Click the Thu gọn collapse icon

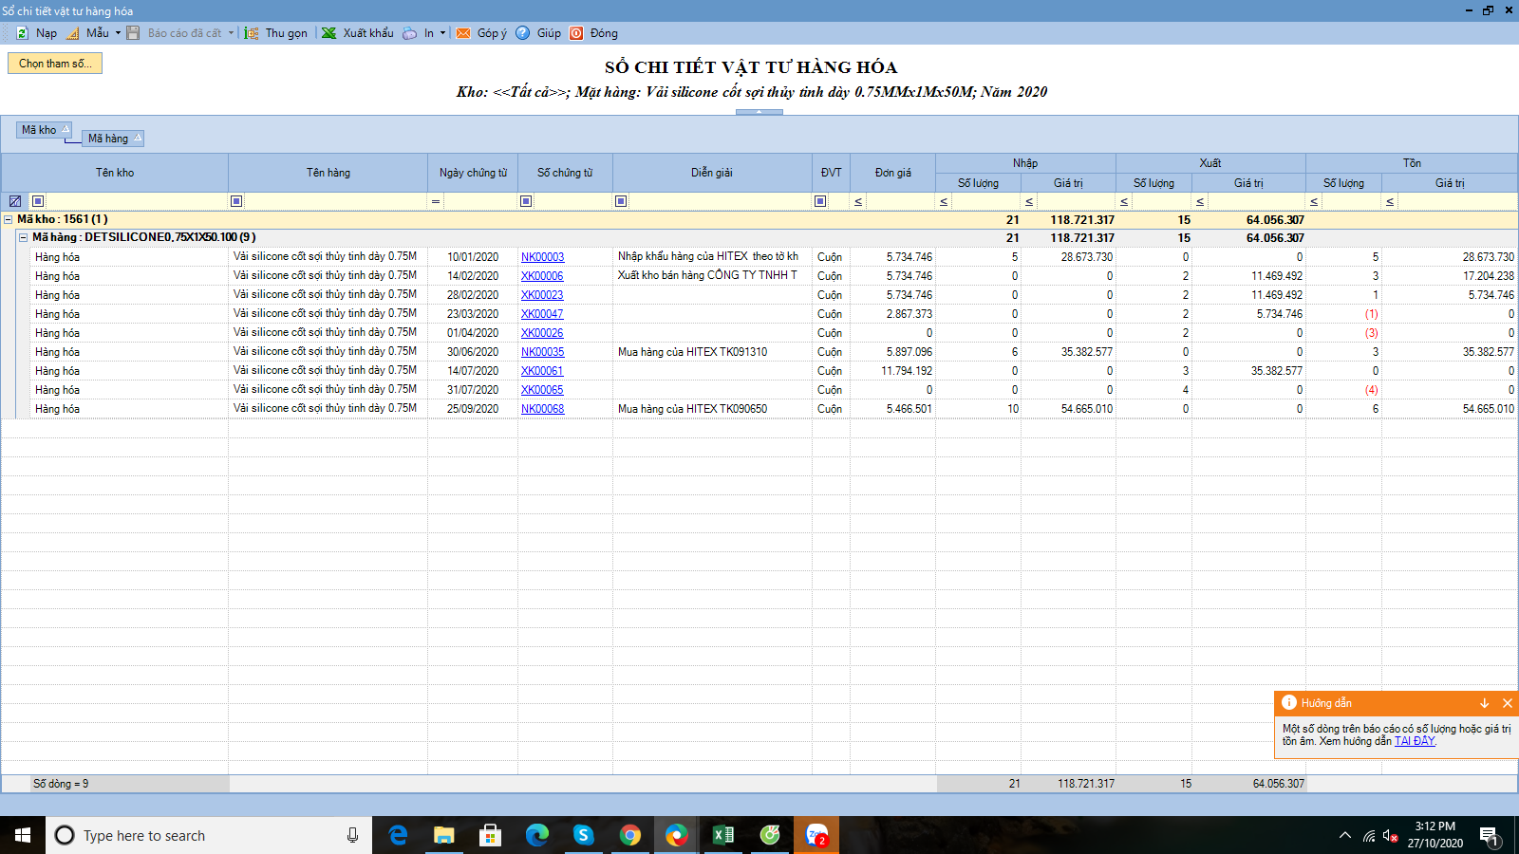click(252, 33)
